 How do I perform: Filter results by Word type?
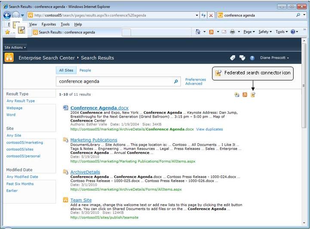click(x=11, y=115)
